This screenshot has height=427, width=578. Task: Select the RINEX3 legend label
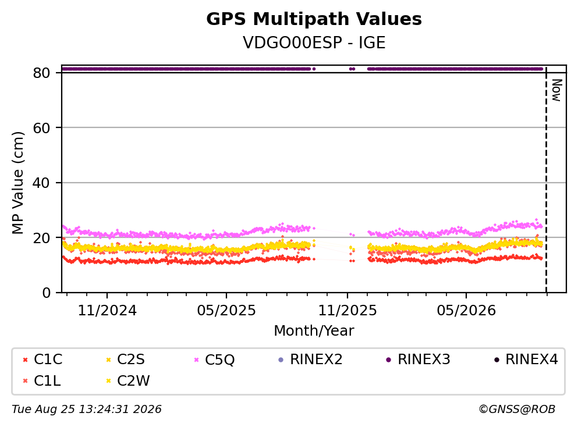[424, 360]
